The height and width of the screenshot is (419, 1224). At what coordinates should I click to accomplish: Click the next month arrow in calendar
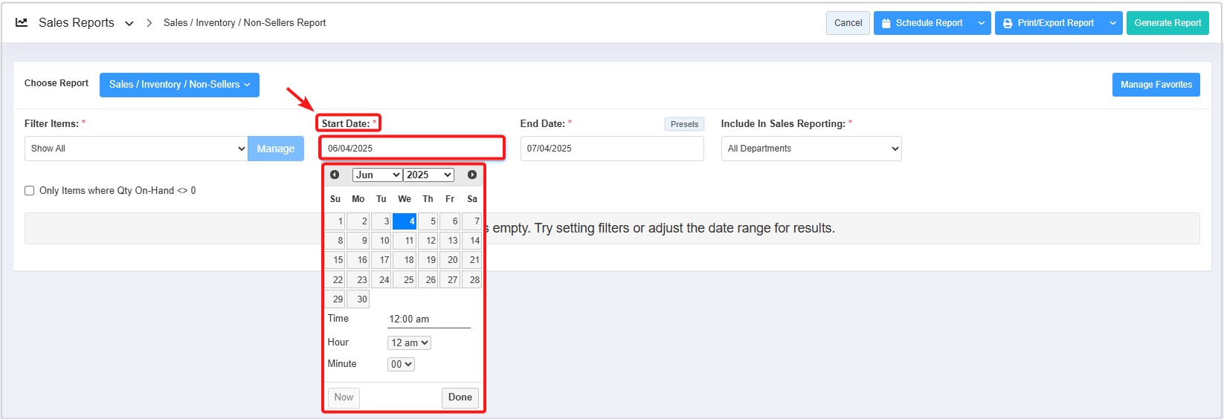[472, 175]
